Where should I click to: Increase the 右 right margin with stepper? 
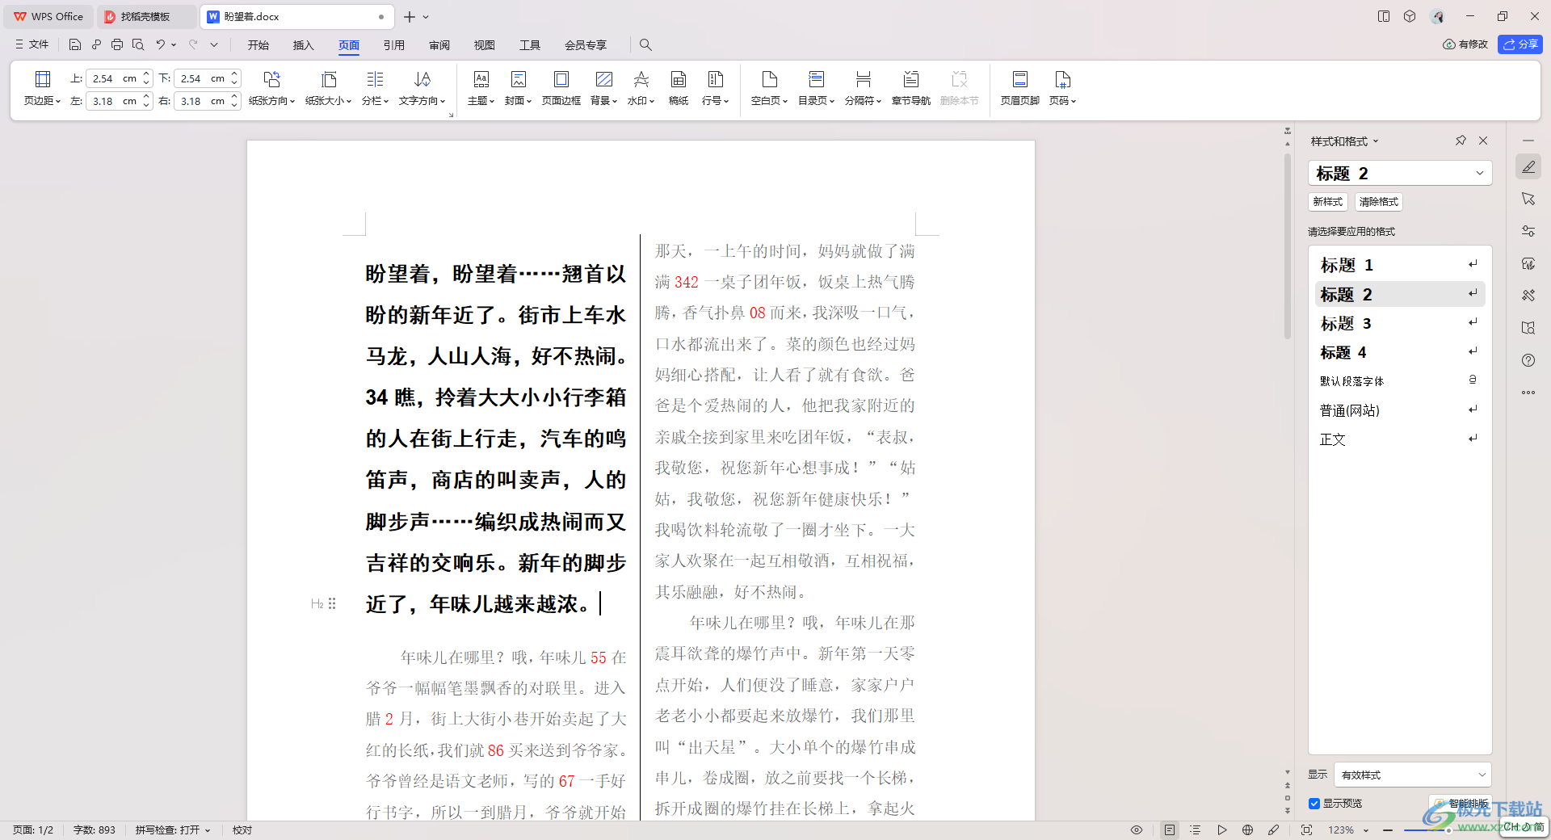coord(234,97)
